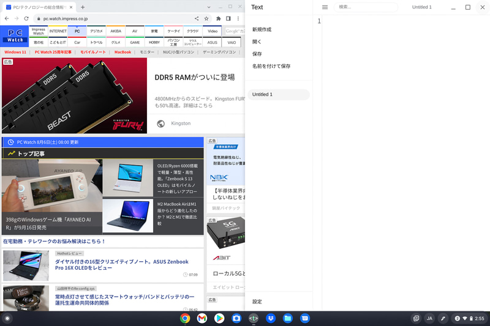Select 名前を付けて保存 in the Text sidebar

pyautogui.click(x=271, y=66)
